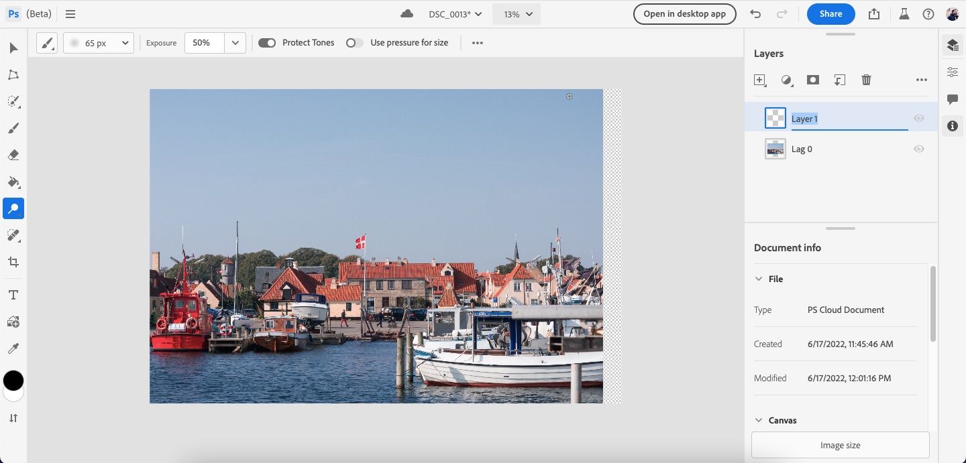Click the add new layer icon
This screenshot has width=966, height=463.
(759, 80)
